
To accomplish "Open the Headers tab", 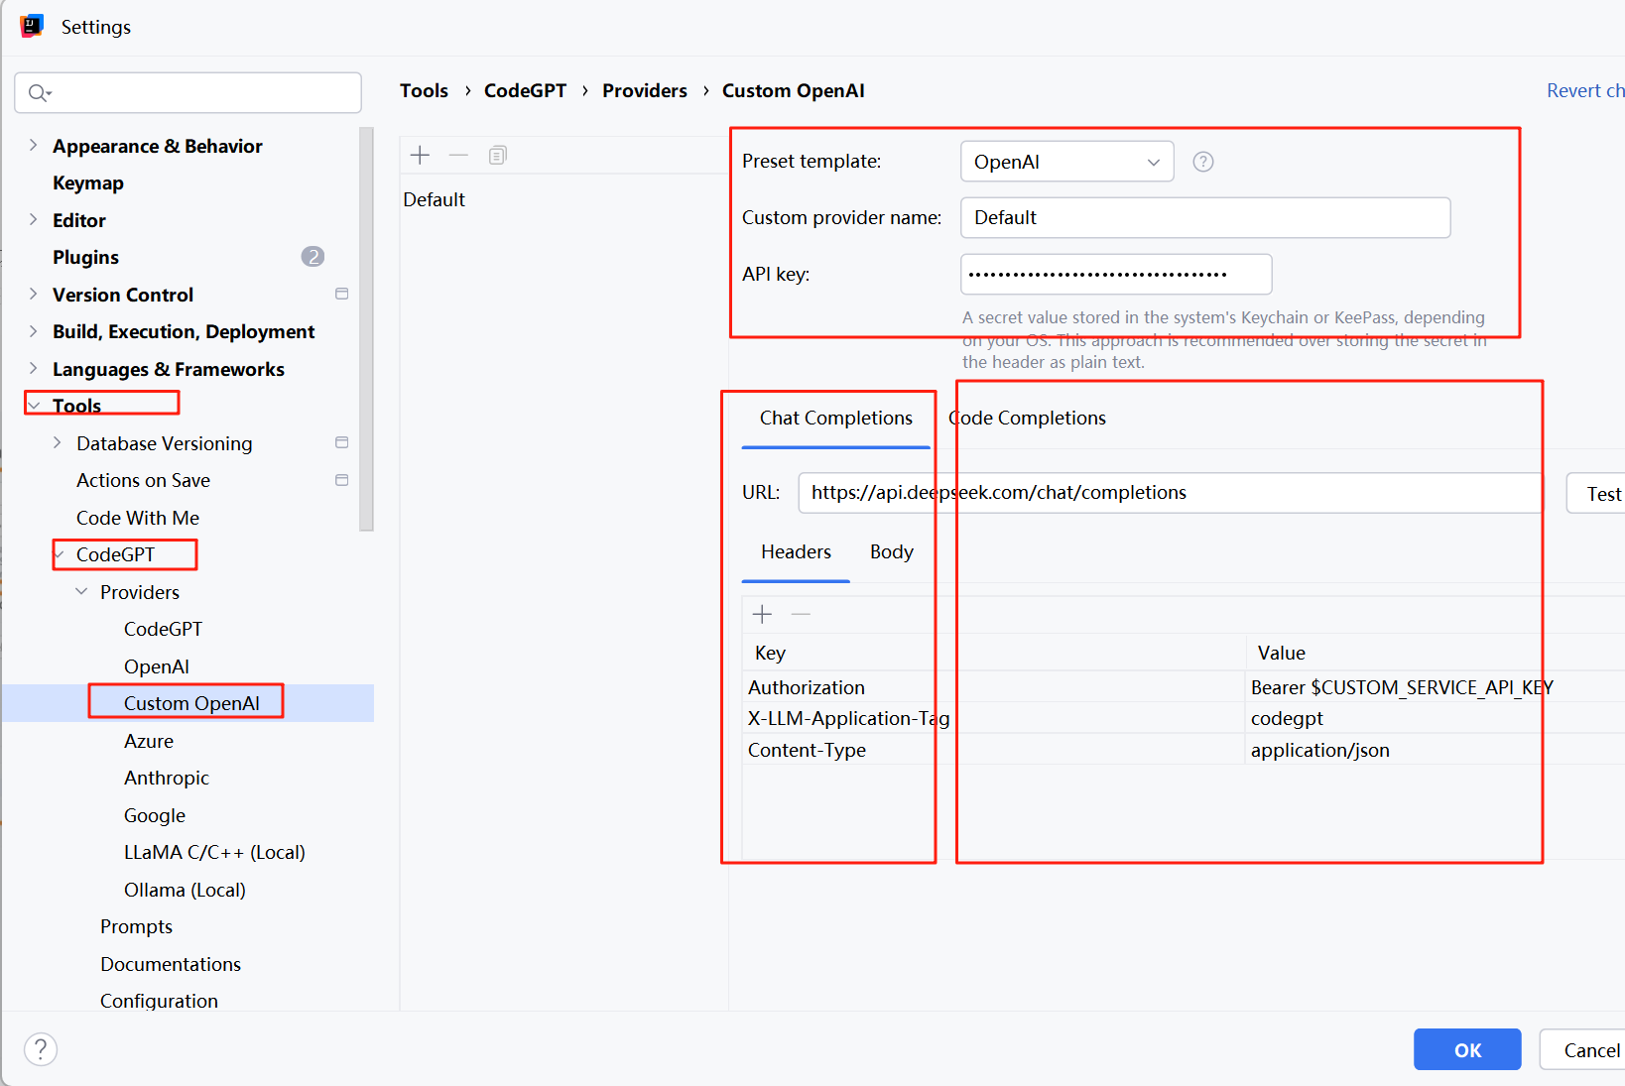I will (796, 552).
